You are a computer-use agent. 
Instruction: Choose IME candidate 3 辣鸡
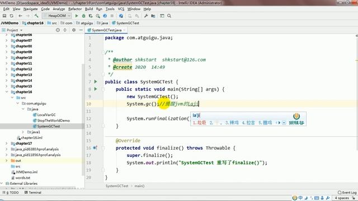point(232,123)
